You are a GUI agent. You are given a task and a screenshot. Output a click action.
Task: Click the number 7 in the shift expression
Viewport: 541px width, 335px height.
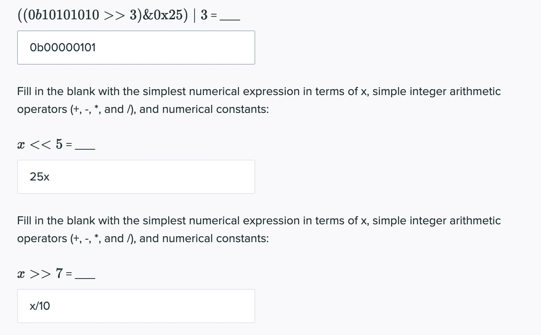59,273
